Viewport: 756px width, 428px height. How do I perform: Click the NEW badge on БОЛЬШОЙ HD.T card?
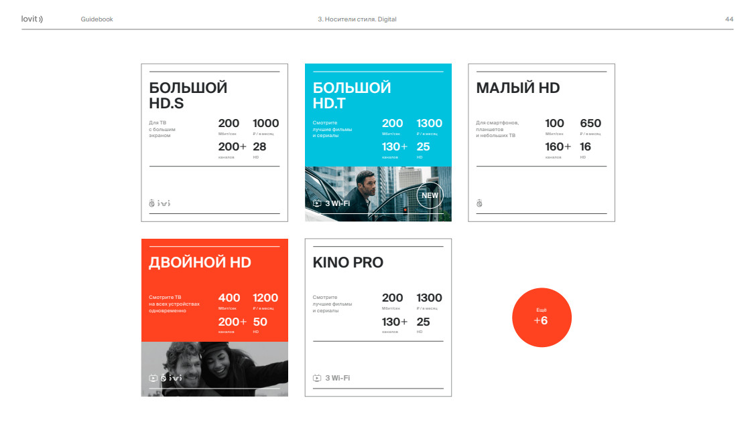[430, 195]
